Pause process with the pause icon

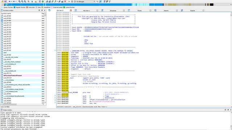(x=72, y=1)
